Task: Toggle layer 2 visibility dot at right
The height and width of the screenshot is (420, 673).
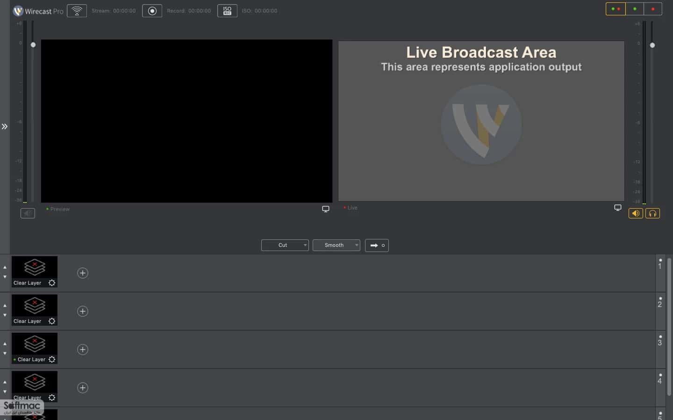Action: tap(660, 298)
